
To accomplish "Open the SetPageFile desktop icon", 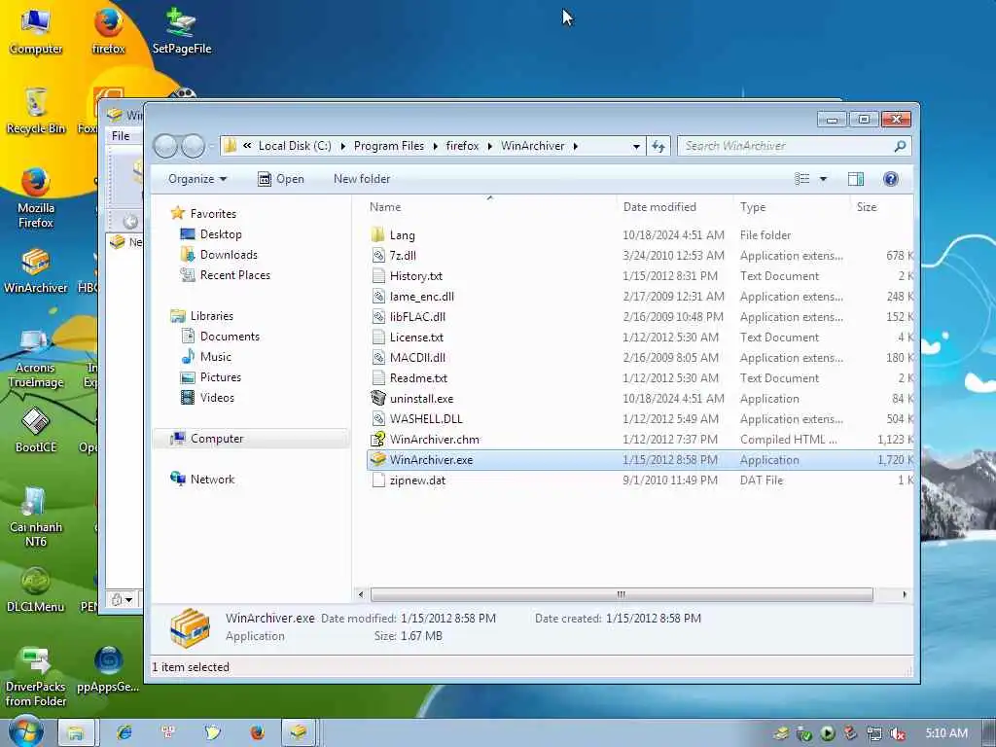I will 182,32.
